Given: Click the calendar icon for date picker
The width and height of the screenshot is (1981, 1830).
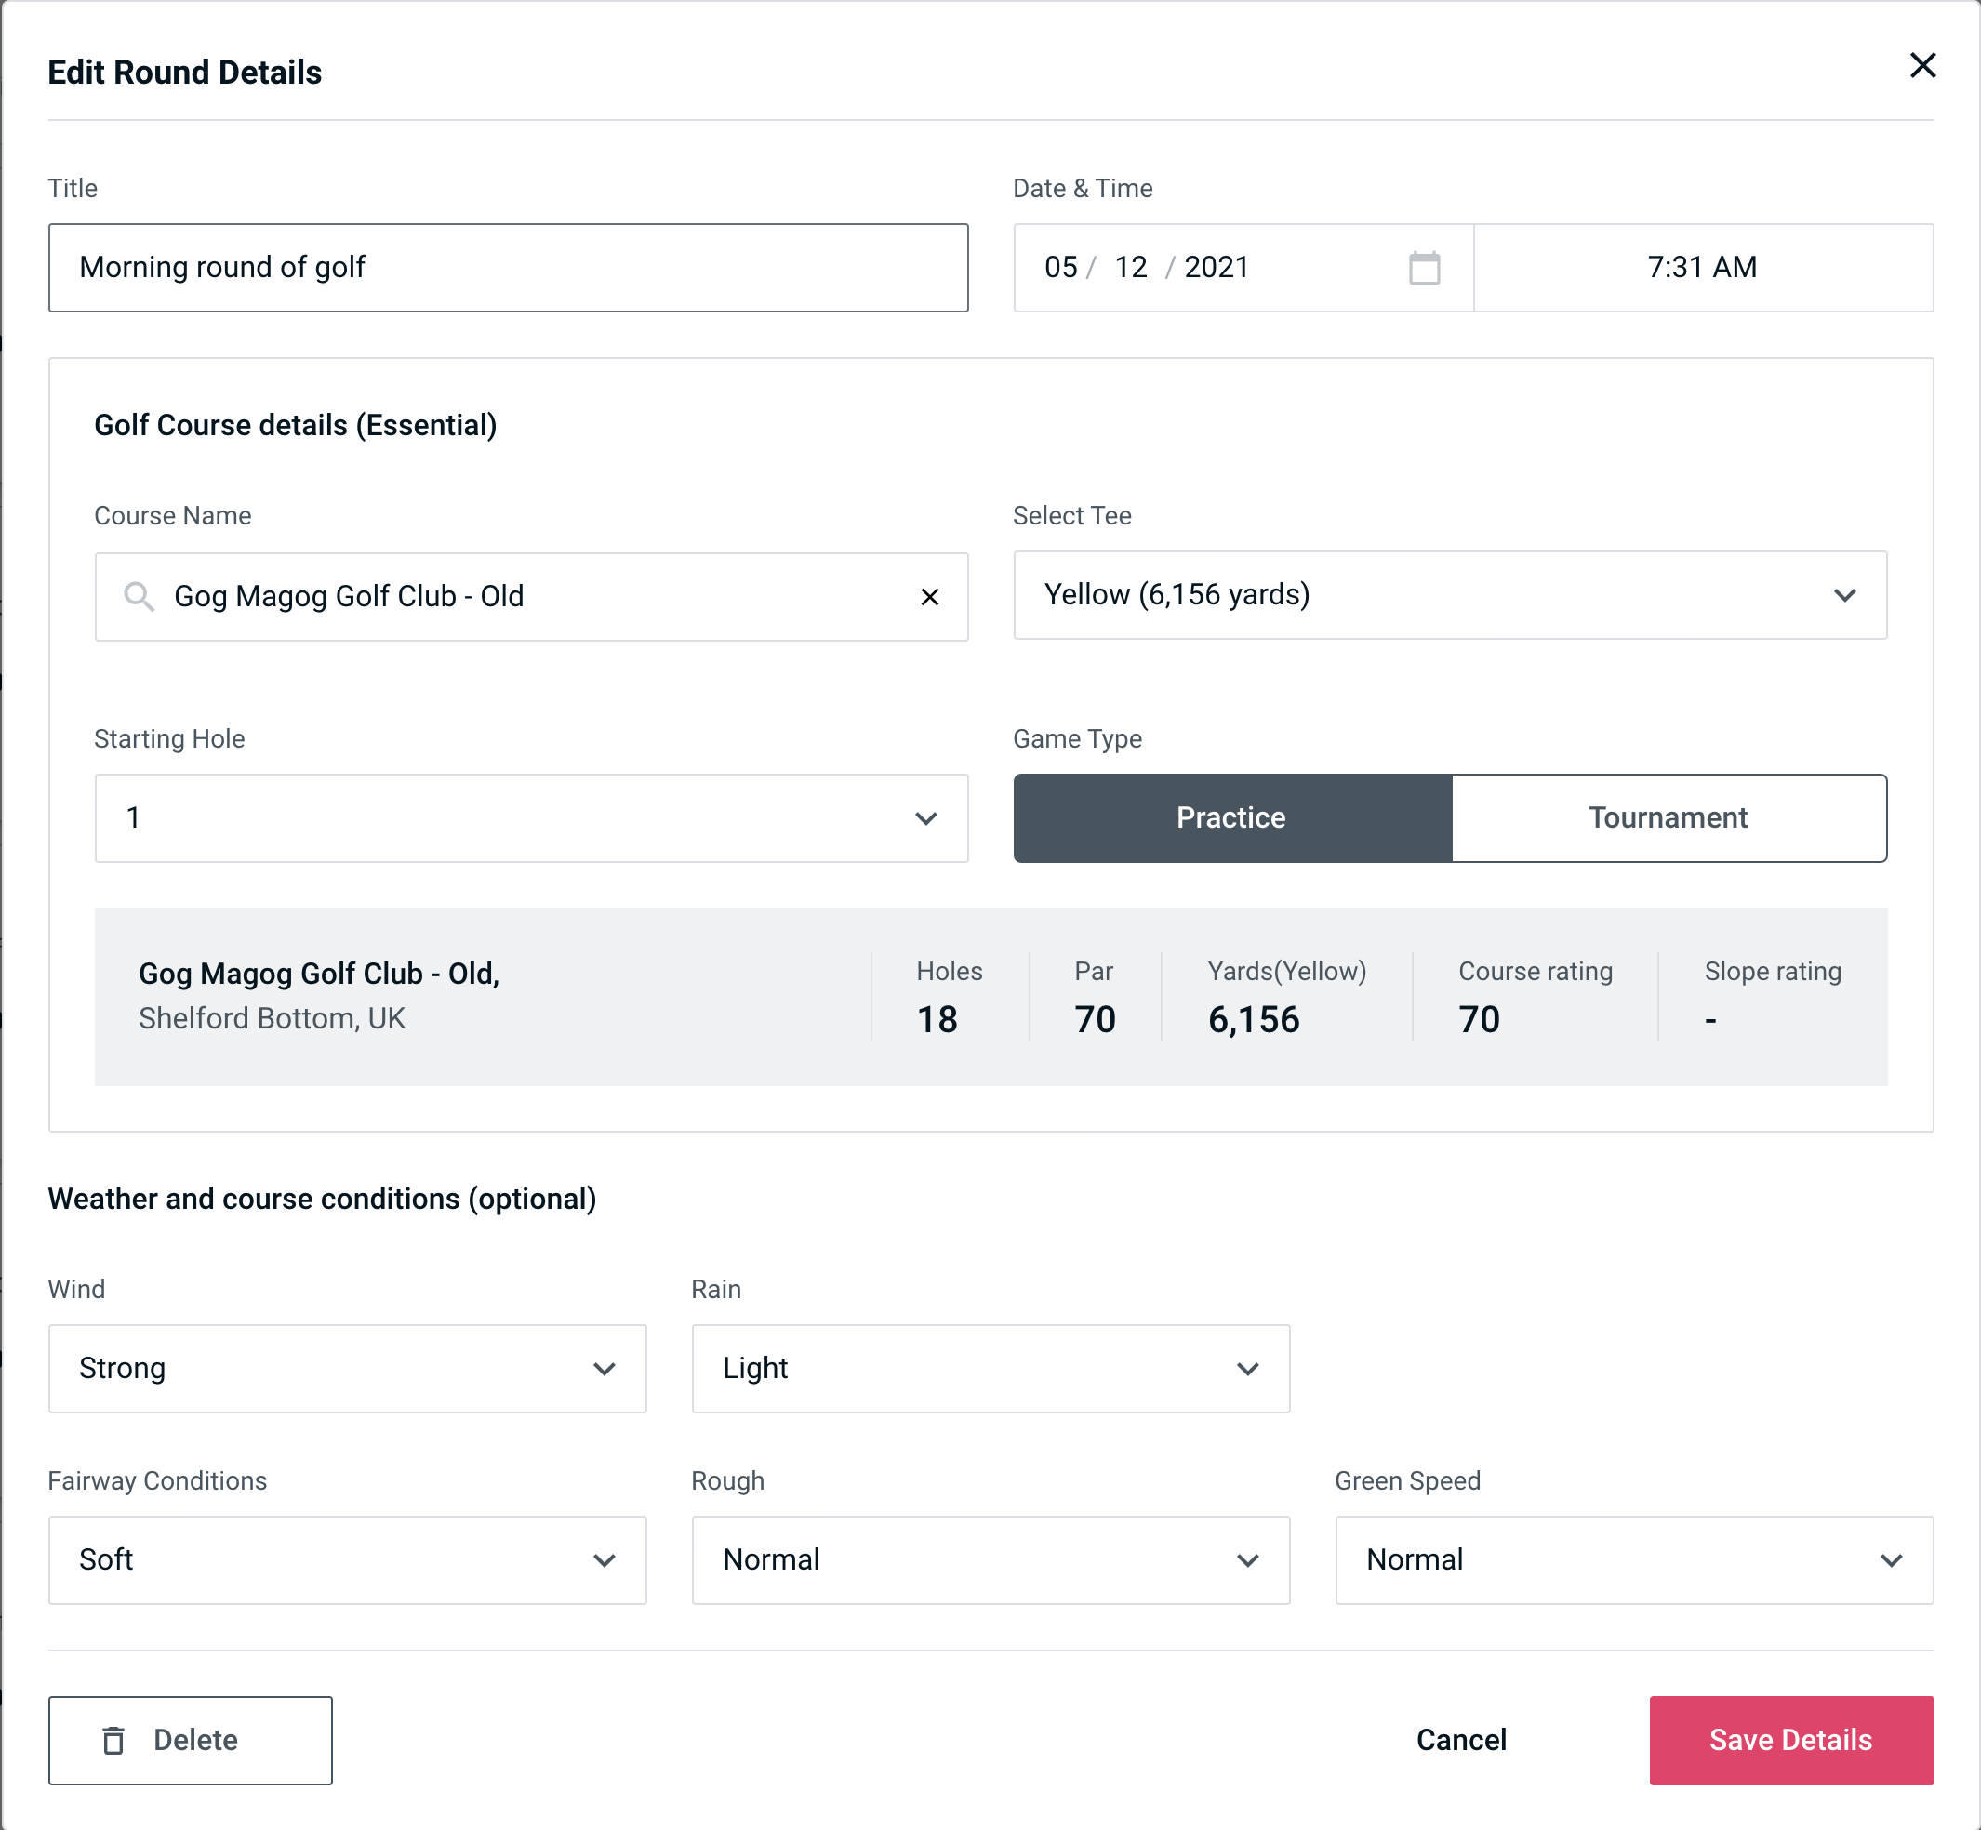Looking at the screenshot, I should (x=1426, y=268).
